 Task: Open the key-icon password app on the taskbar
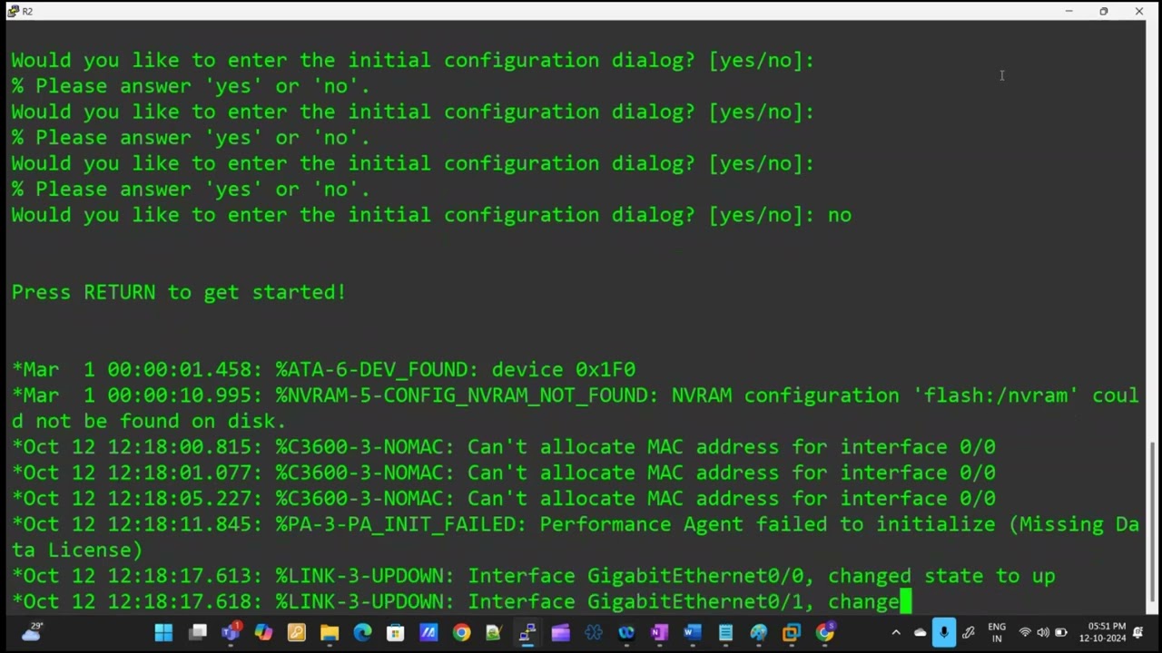[296, 633]
